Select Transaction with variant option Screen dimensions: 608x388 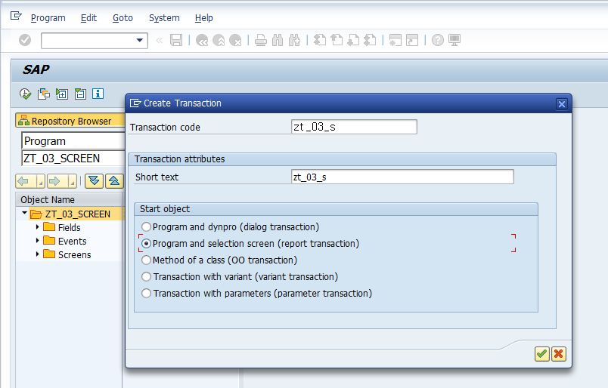coord(146,276)
